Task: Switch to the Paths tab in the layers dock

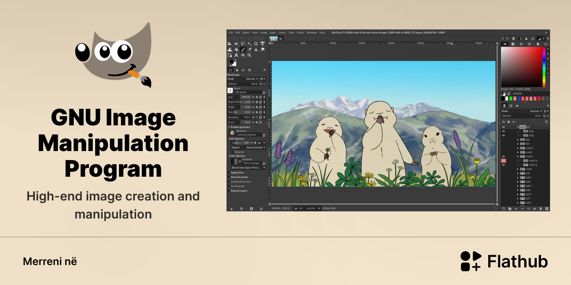Action: pyautogui.click(x=517, y=105)
